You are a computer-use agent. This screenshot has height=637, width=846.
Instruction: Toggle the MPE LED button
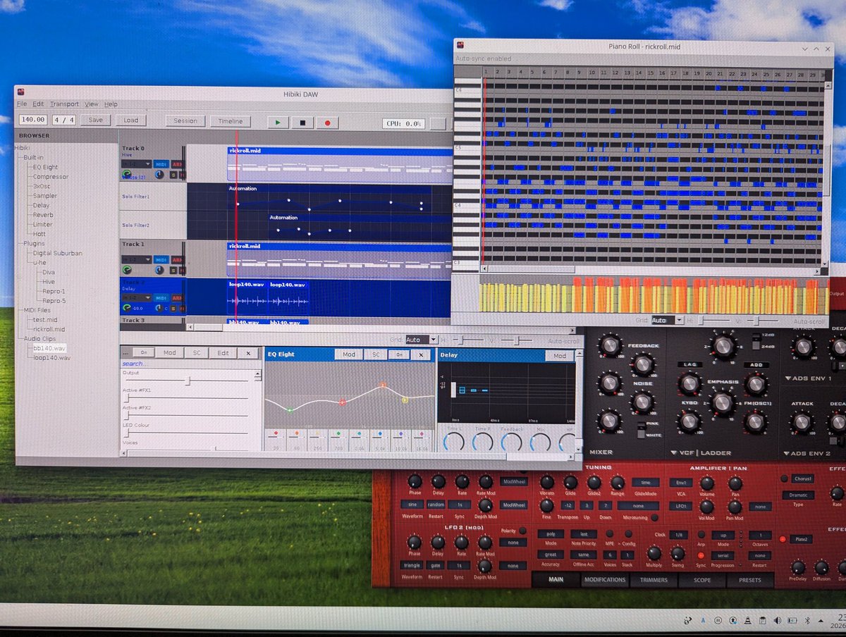610,534
